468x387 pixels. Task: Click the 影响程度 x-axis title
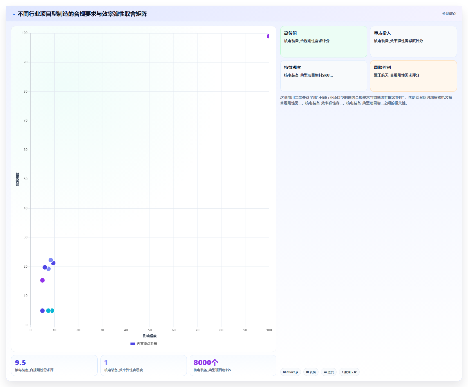point(150,336)
